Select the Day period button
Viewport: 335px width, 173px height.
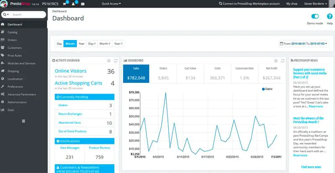(x=59, y=43)
